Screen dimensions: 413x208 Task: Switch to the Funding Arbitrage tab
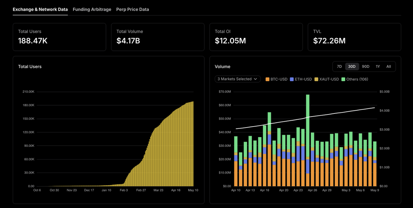coord(92,9)
